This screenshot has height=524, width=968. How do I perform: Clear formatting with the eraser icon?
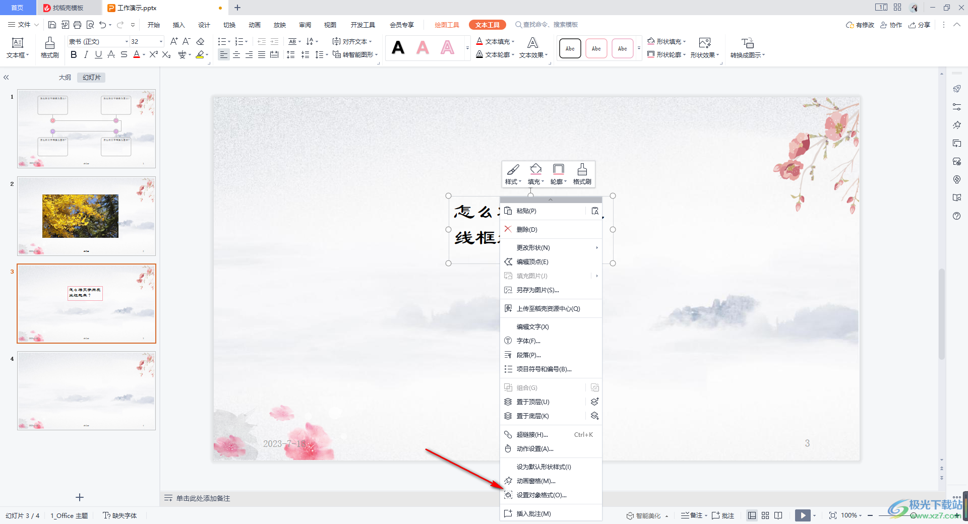tap(200, 41)
